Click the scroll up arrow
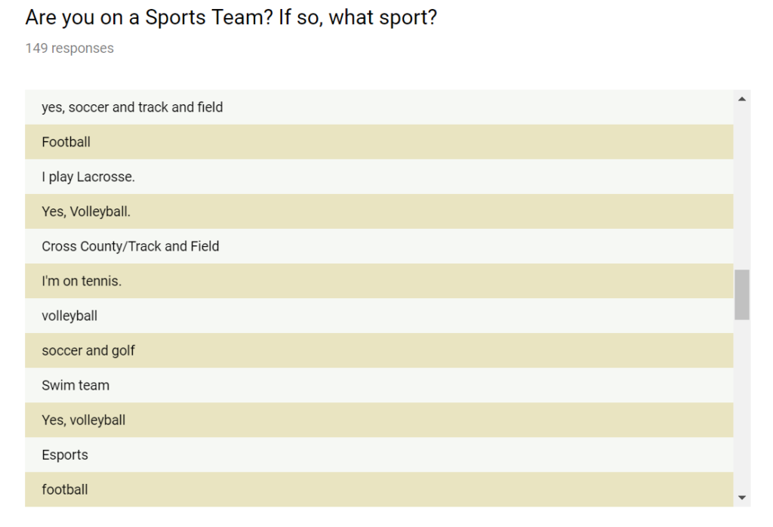This screenshot has height=527, width=773. coord(741,99)
